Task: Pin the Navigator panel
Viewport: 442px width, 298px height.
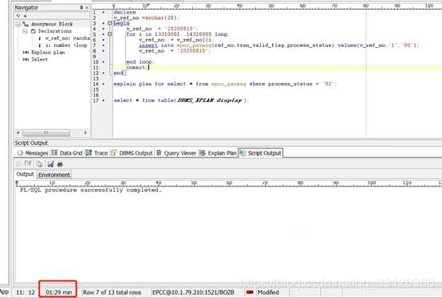Action: point(81,8)
